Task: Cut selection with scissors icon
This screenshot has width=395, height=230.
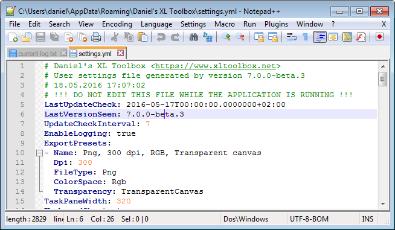Action: click(115, 37)
